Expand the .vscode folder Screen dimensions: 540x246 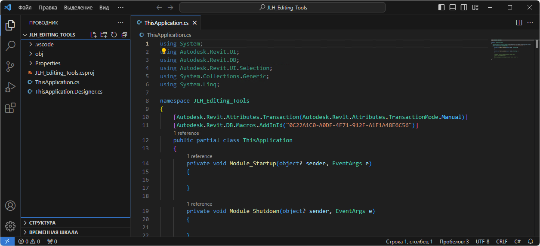[x=44, y=44]
